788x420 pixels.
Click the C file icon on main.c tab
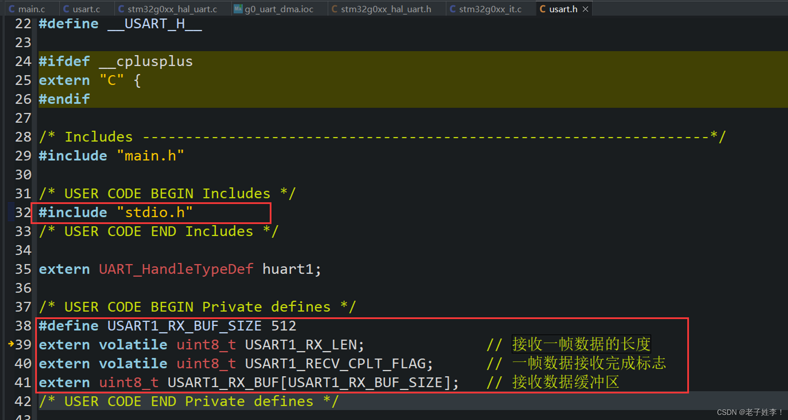tap(12, 9)
